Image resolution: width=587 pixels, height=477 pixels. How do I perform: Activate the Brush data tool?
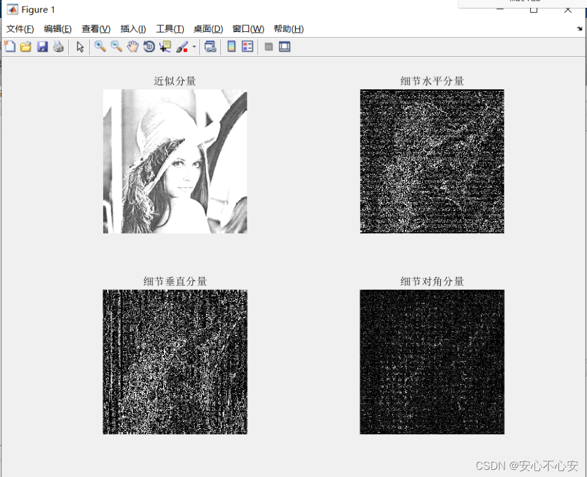click(x=182, y=47)
